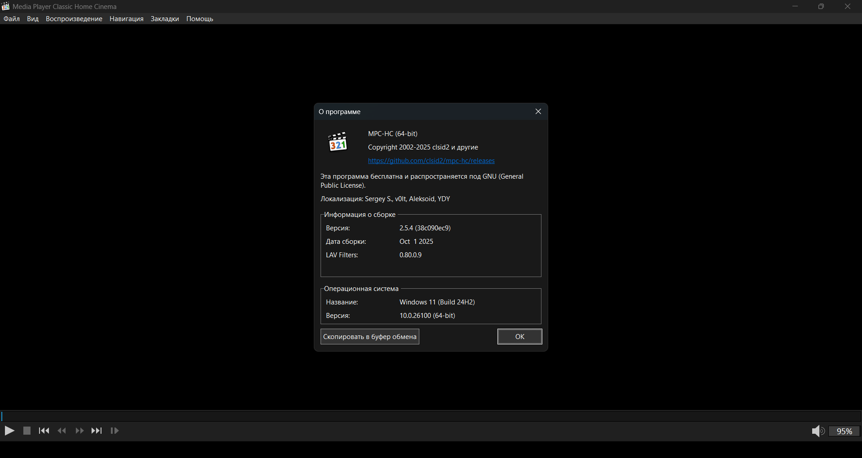This screenshot has width=862, height=458.
Task: Mute audio using the speaker icon
Action: 818,432
